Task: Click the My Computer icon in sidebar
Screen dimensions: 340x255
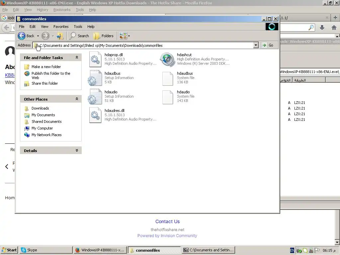Action: [27, 128]
